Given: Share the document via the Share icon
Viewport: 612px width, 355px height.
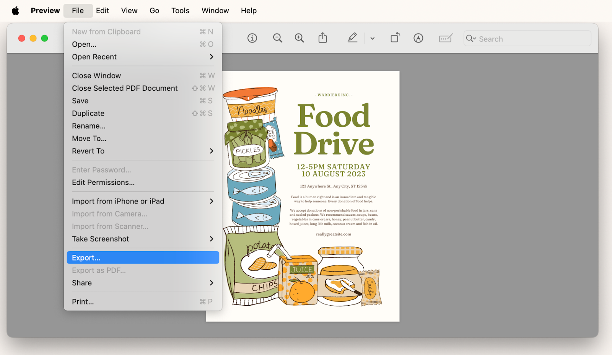Looking at the screenshot, I should (x=322, y=38).
